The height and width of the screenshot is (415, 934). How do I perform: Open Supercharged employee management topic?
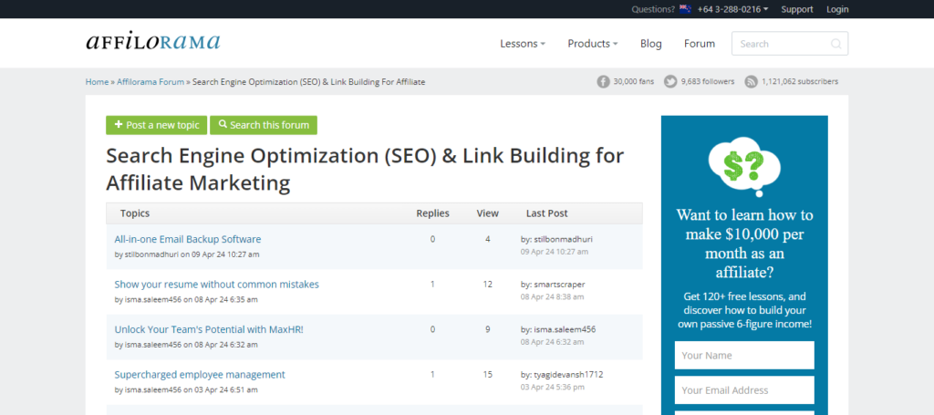(x=200, y=374)
